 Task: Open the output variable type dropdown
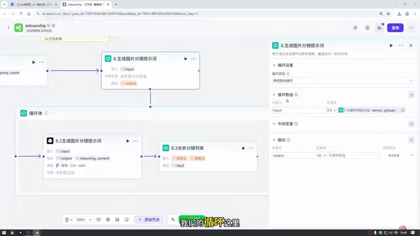pos(322,155)
